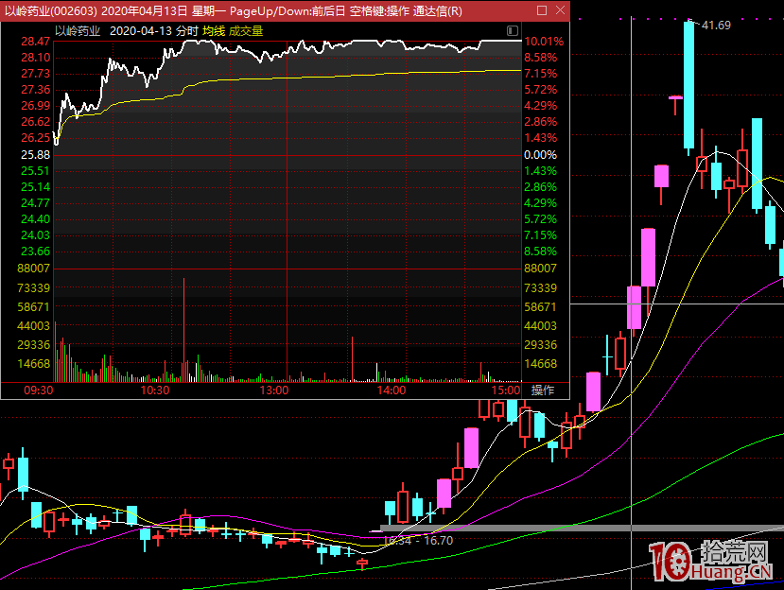784x590 pixels.
Task: Click the 23.66 lowest price axis label
Action: click(x=36, y=252)
